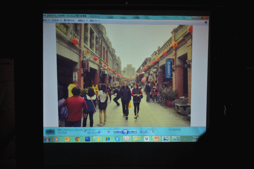Open Skype from the taskbar
Screen dimensions: 254x169
tap(117, 139)
